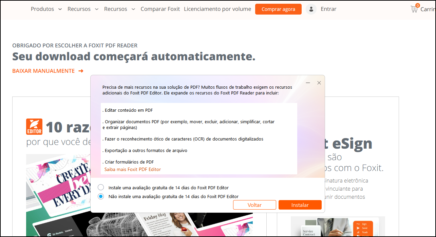
Task: Expand the Produtos dropdown chevron
Action: [60, 9]
